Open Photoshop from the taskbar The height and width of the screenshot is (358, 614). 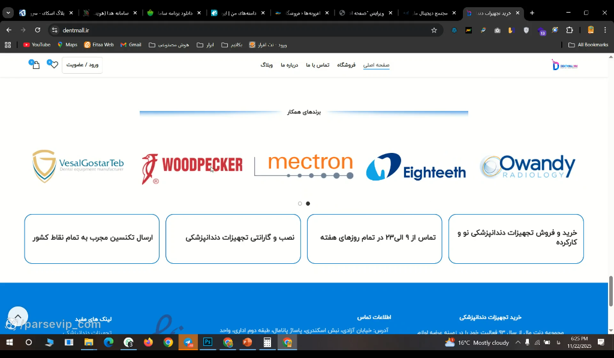(207, 342)
